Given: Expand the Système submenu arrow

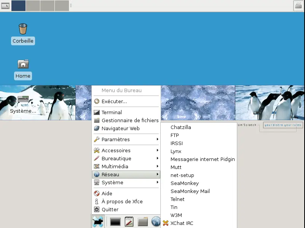Looking at the screenshot, I should coord(157,182).
